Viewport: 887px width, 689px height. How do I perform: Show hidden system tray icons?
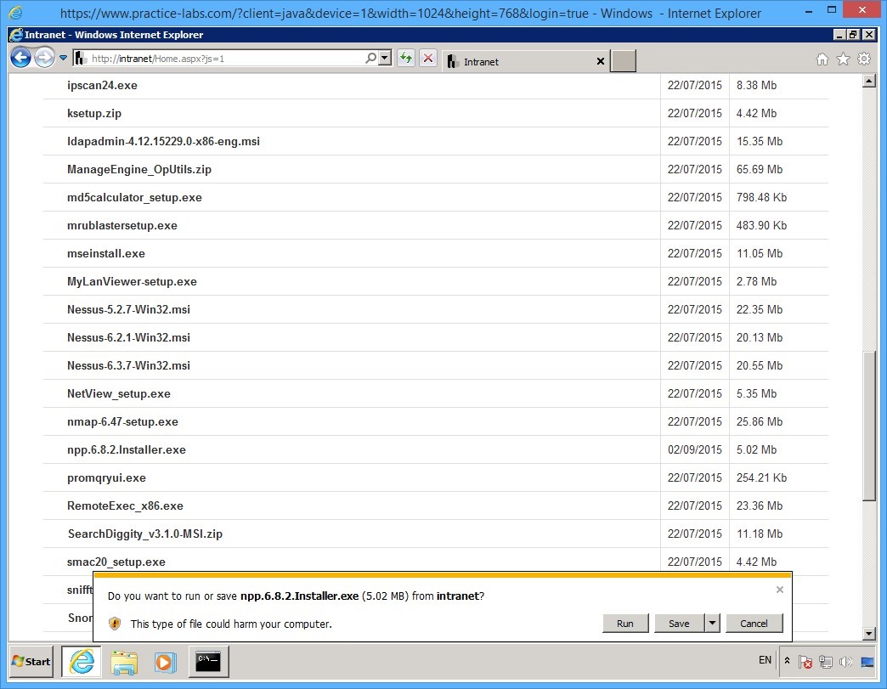click(x=787, y=661)
